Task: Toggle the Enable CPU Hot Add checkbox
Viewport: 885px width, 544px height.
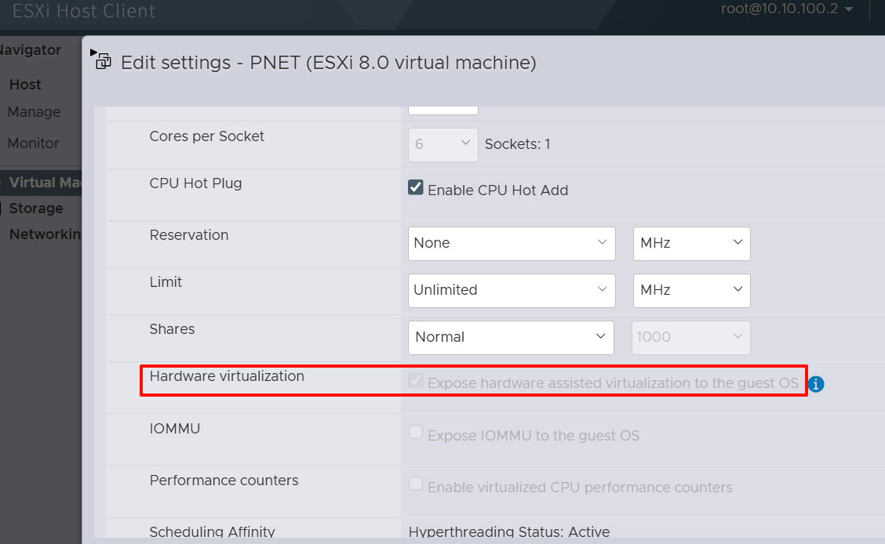Action: coord(416,188)
